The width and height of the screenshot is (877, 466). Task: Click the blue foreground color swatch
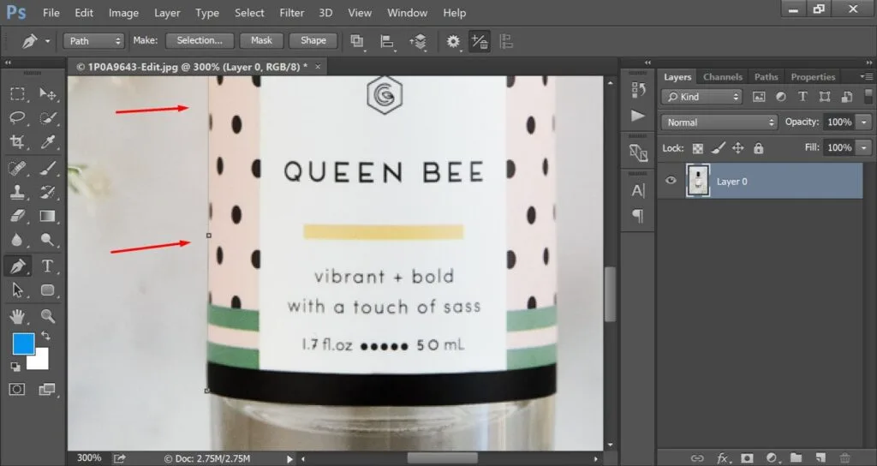(x=23, y=344)
